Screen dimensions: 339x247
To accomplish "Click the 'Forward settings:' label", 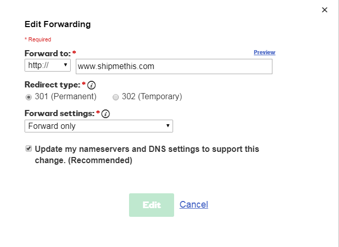I will 59,114.
